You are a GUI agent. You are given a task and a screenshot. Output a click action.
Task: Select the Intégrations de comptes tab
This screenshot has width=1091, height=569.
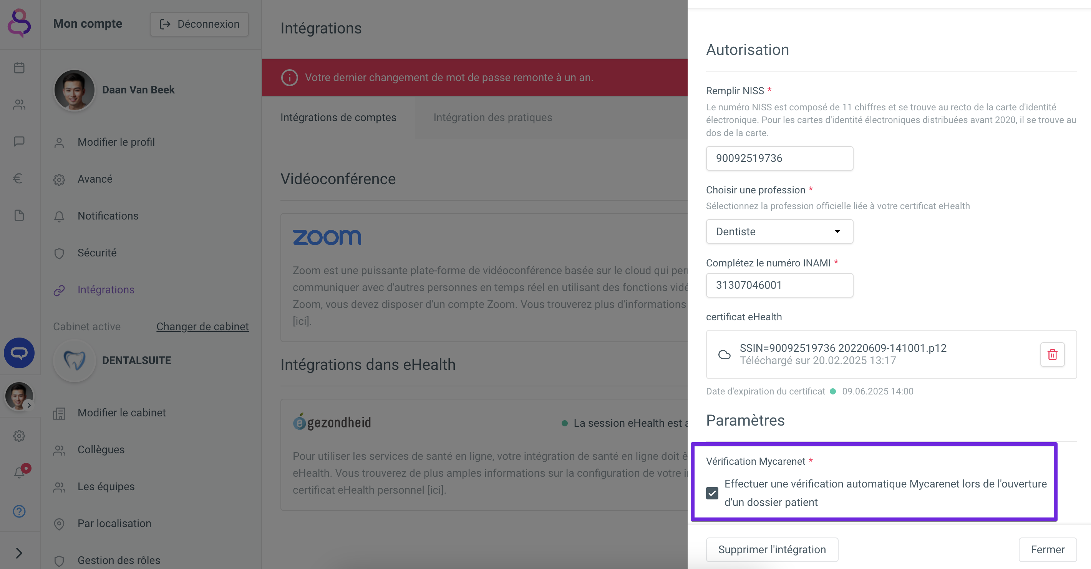[338, 117]
